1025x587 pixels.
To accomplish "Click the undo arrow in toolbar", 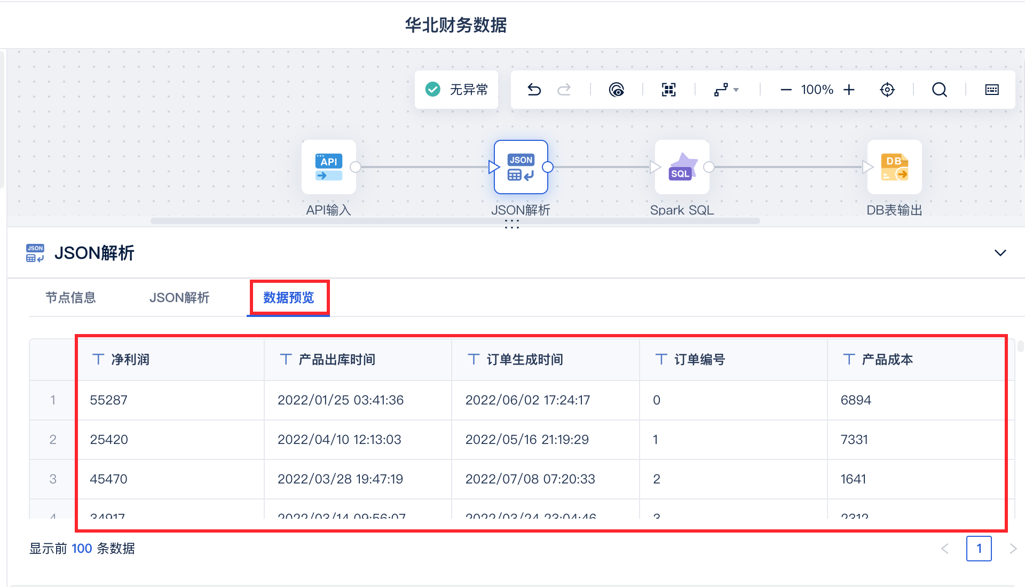I will point(534,90).
